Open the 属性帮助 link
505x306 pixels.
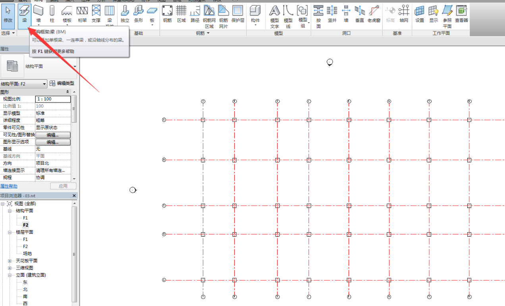point(9,186)
